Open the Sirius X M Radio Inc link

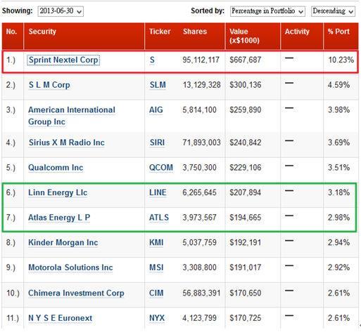[x=67, y=142]
